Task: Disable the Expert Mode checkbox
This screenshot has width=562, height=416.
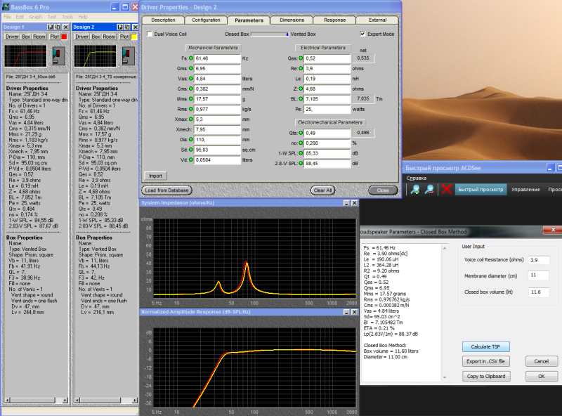Action: (x=362, y=34)
